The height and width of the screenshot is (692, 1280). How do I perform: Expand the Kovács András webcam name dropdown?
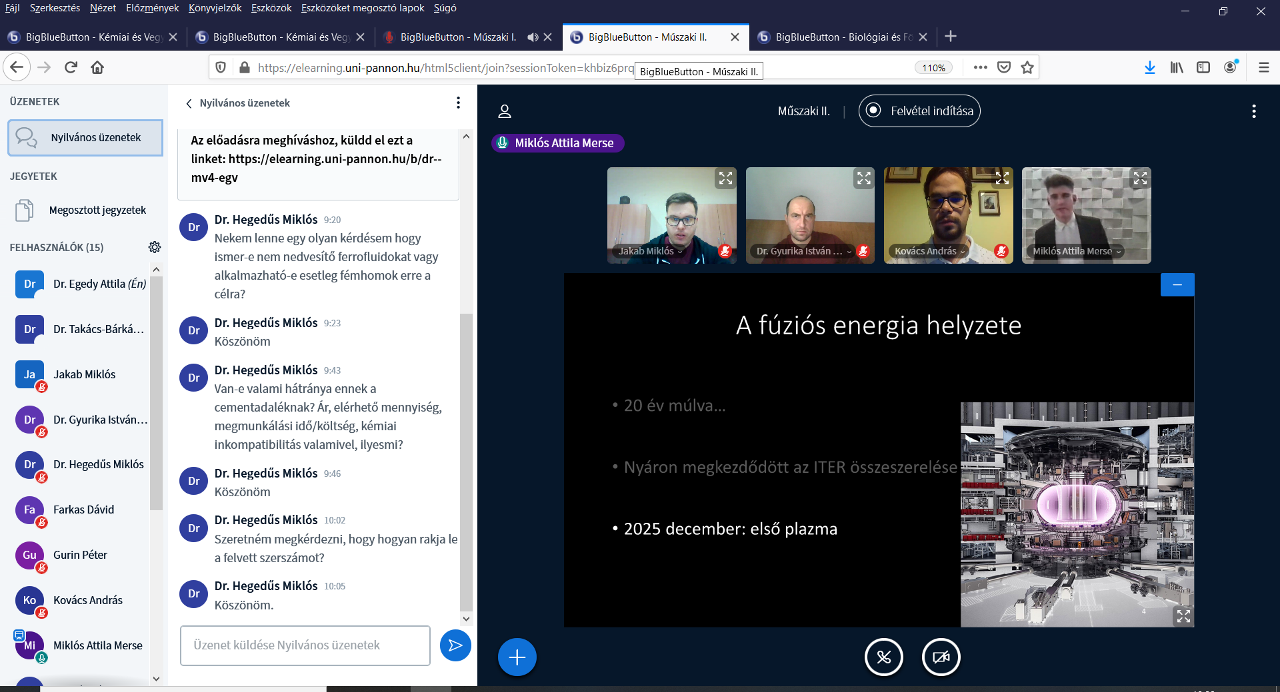962,252
